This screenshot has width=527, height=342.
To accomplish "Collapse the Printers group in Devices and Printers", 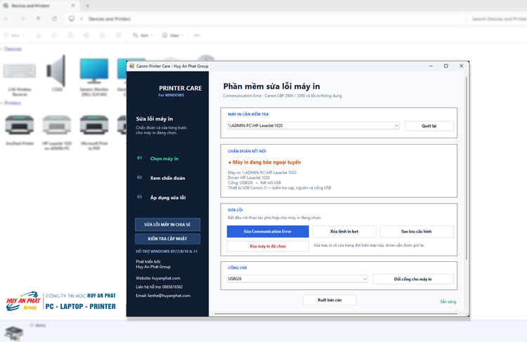I will pos(1,103).
